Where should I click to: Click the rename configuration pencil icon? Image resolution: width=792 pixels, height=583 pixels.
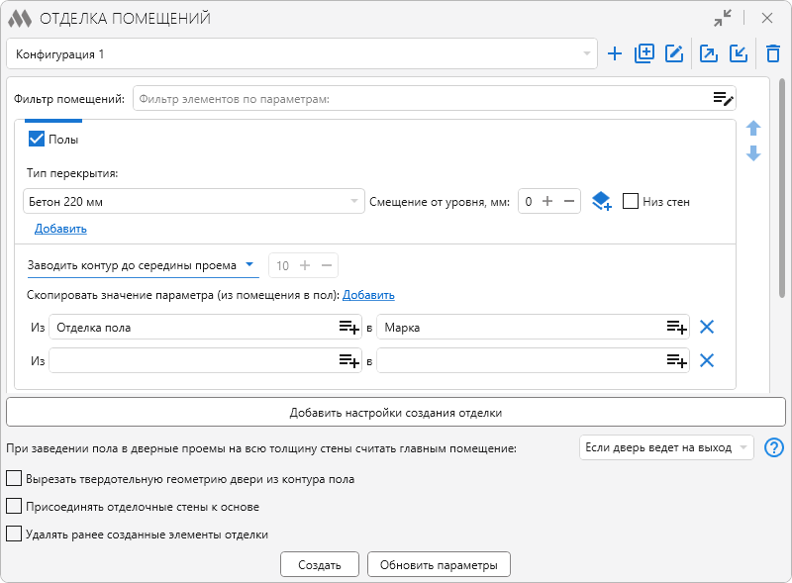(x=675, y=54)
